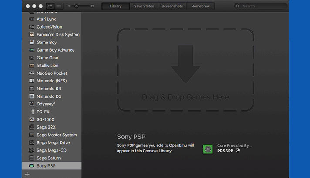The width and height of the screenshot is (310, 178).
Task: Select Nintendo DS label
Action: coord(49,96)
